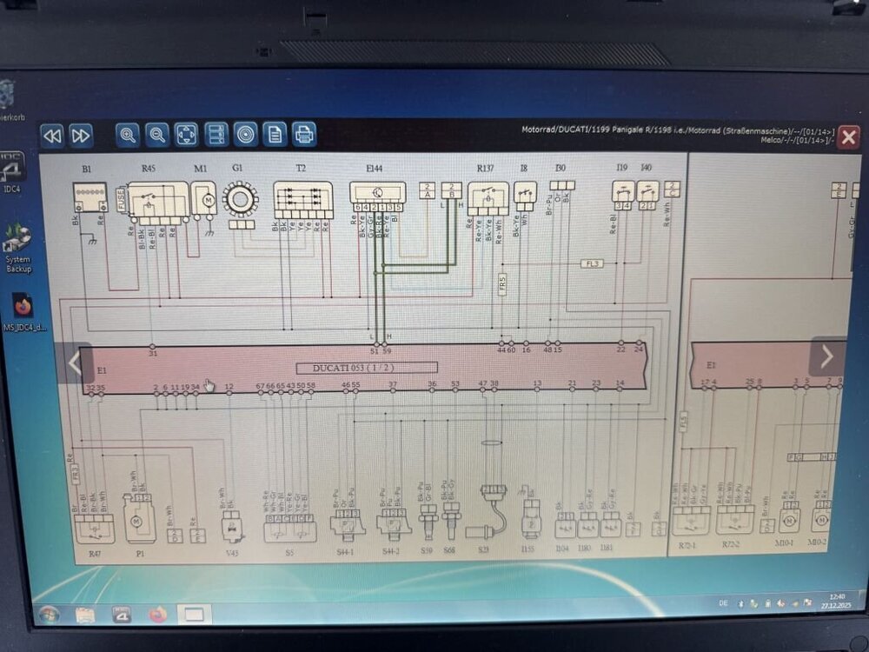Go forward with the fast-forward double-arrow button
The height and width of the screenshot is (652, 869).
click(x=81, y=136)
